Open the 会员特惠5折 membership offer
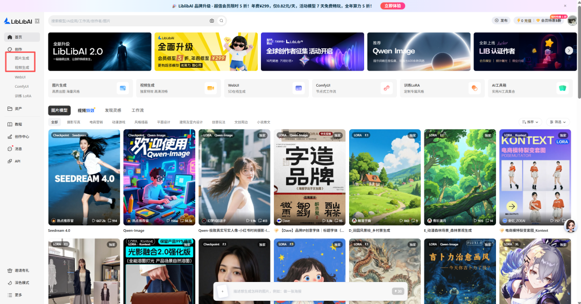 tap(549, 21)
